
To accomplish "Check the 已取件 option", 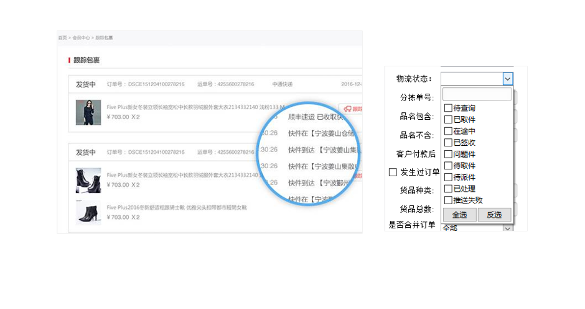I will point(448,120).
